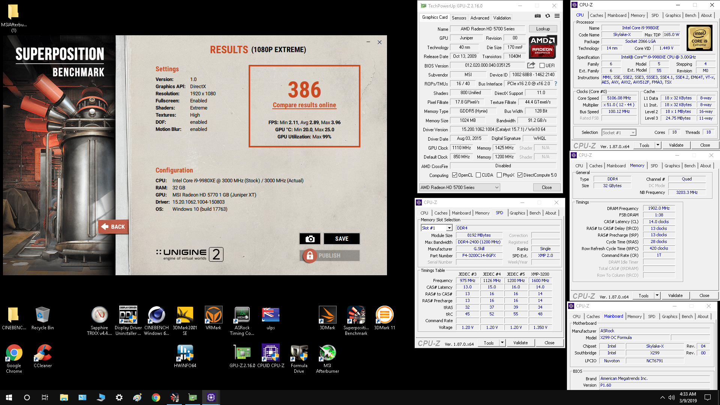The height and width of the screenshot is (405, 720).
Task: Click the Cortana search circle
Action: click(27, 397)
